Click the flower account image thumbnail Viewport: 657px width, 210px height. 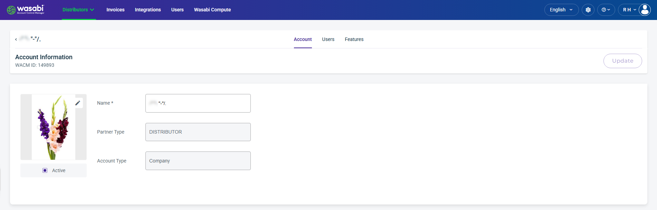pyautogui.click(x=54, y=127)
